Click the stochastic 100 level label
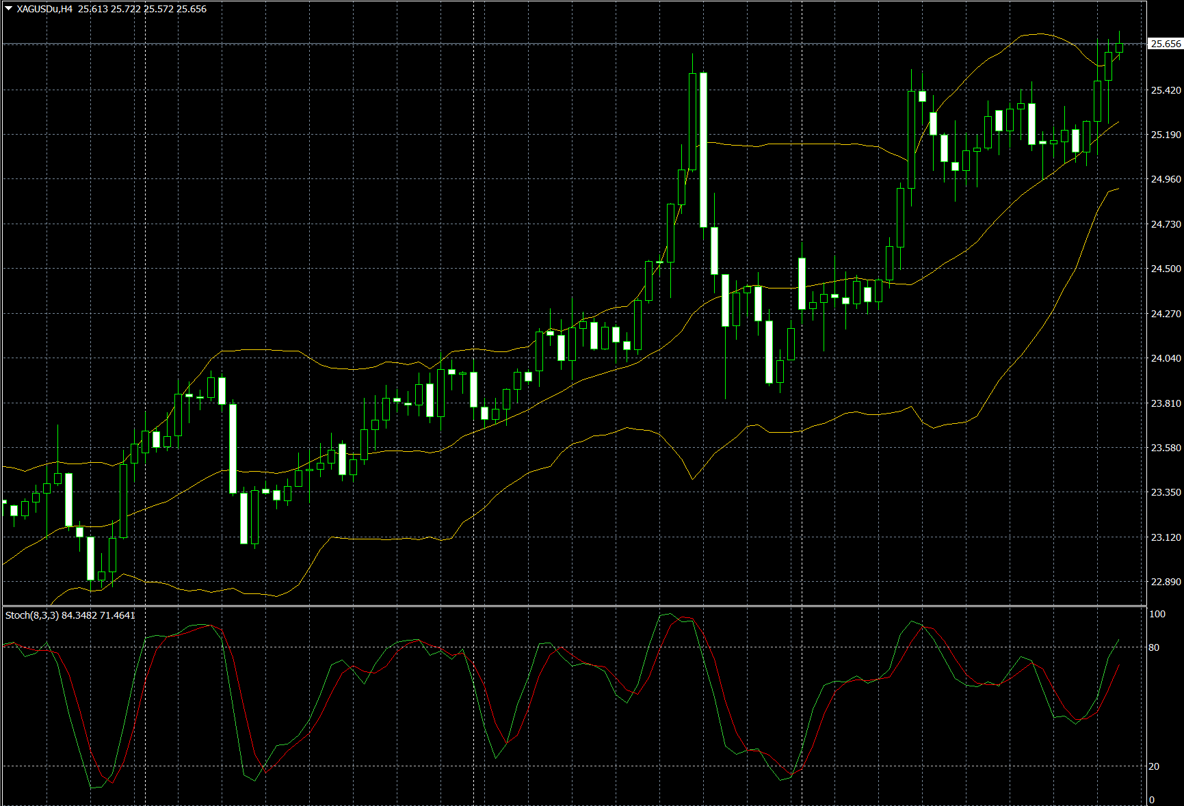The image size is (1184, 806). 1157,614
